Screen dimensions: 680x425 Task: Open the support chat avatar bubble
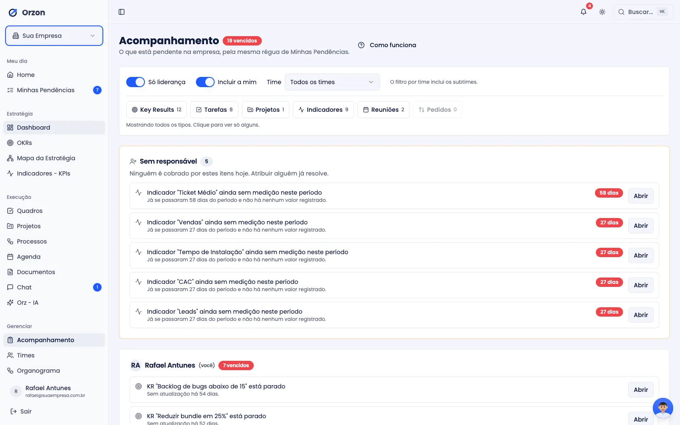tap(663, 408)
